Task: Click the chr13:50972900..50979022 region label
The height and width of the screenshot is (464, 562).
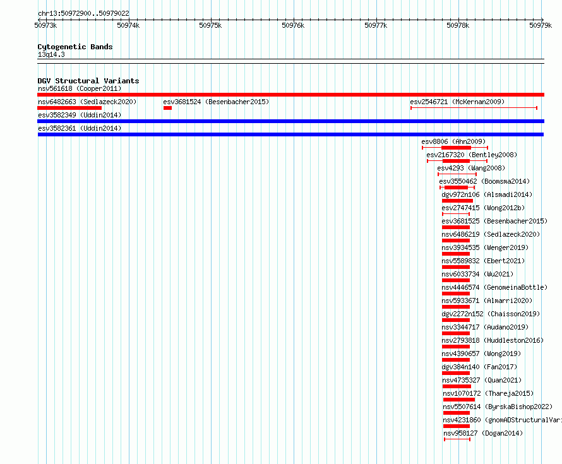Action: pyautogui.click(x=83, y=13)
